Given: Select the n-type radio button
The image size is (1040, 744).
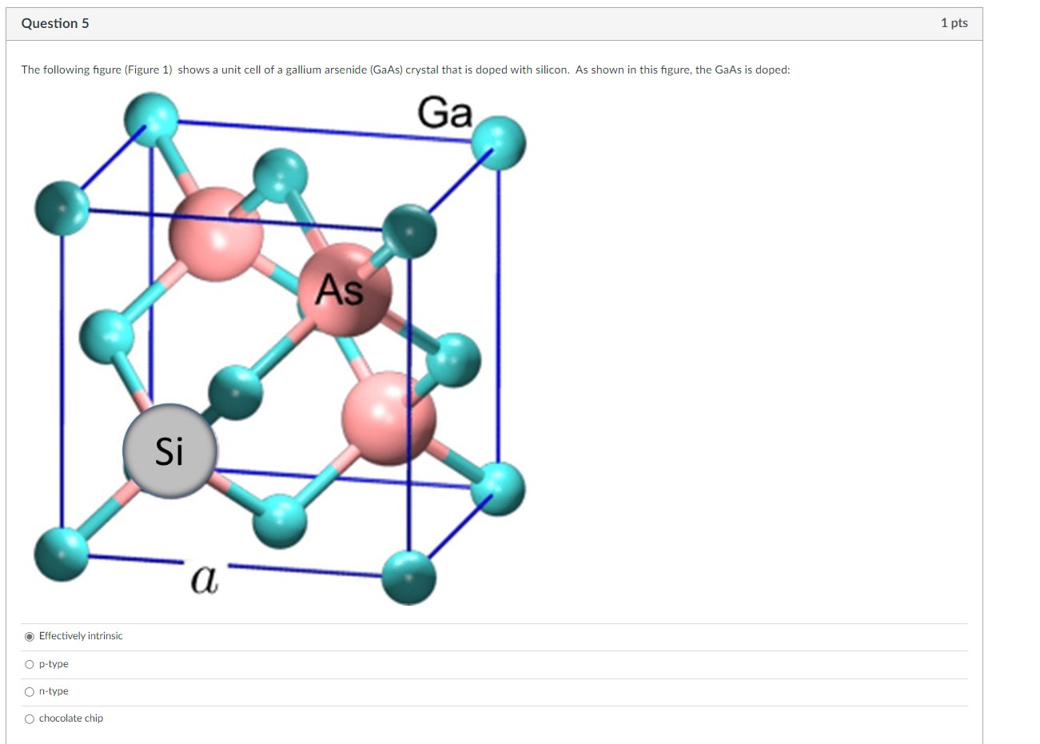Looking at the screenshot, I should (30, 691).
